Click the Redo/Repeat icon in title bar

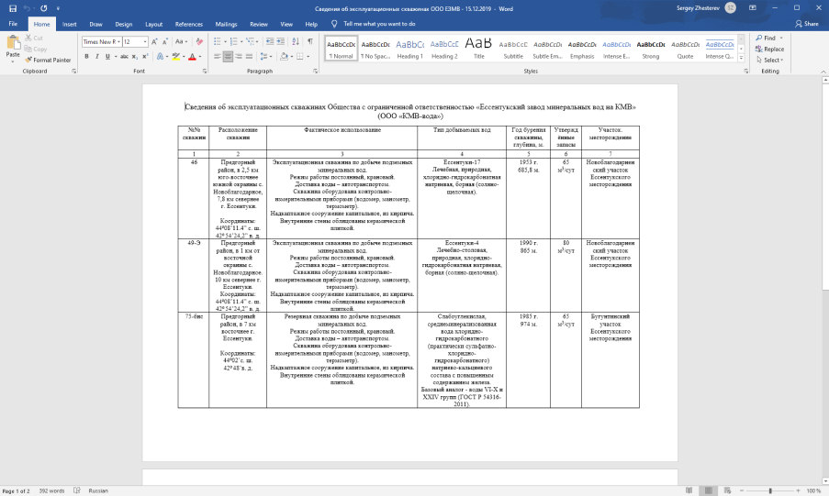(44, 8)
